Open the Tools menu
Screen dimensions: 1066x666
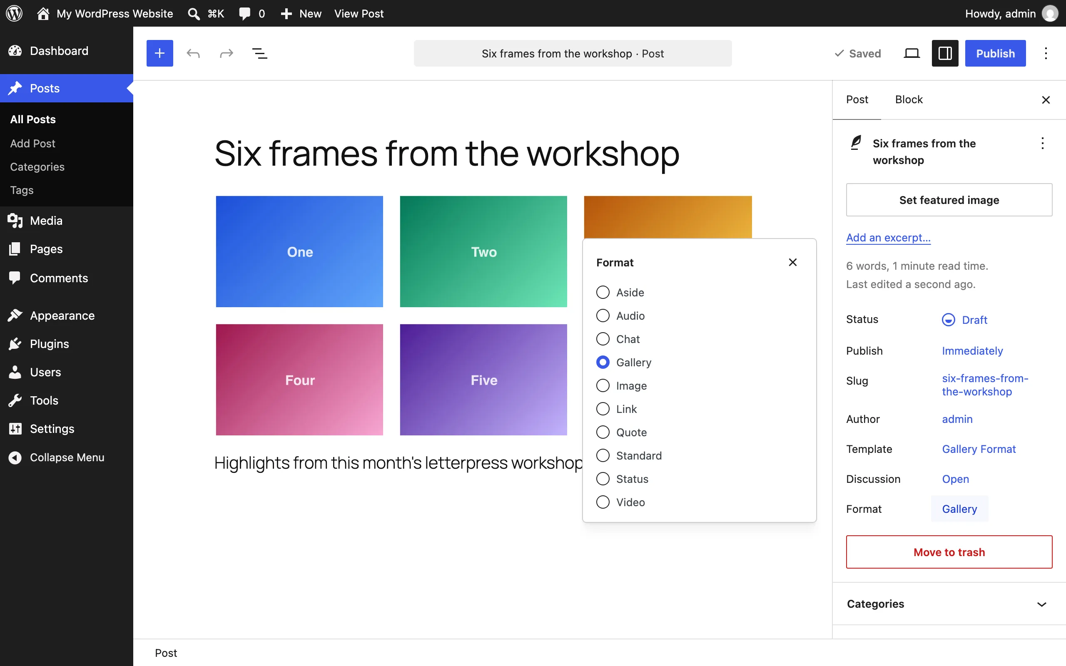point(67,400)
